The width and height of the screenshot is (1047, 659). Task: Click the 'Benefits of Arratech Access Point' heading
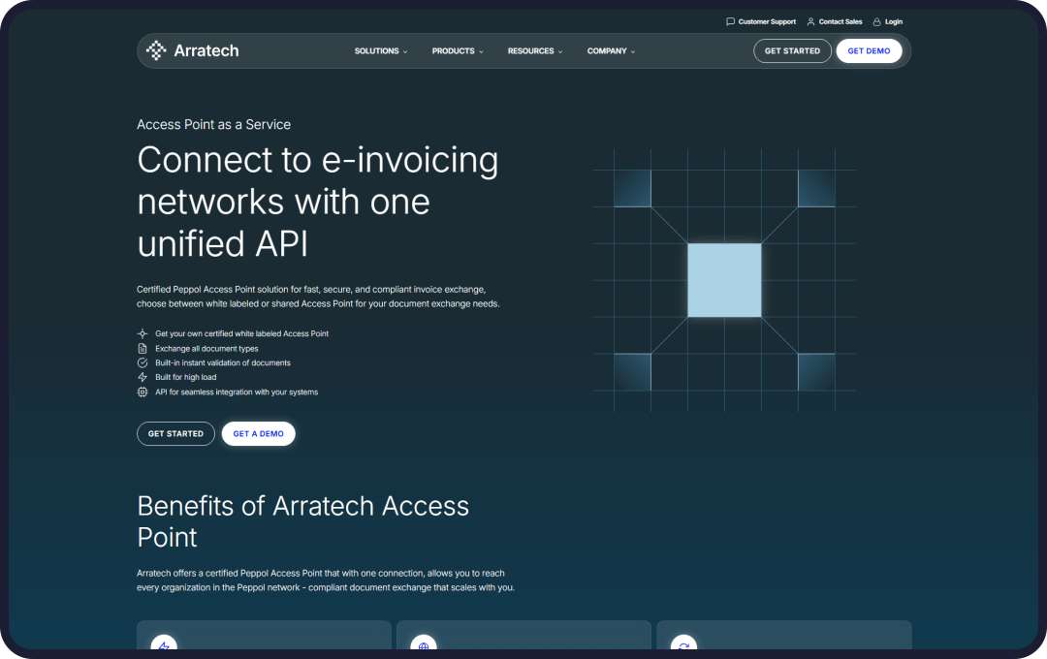tap(303, 521)
